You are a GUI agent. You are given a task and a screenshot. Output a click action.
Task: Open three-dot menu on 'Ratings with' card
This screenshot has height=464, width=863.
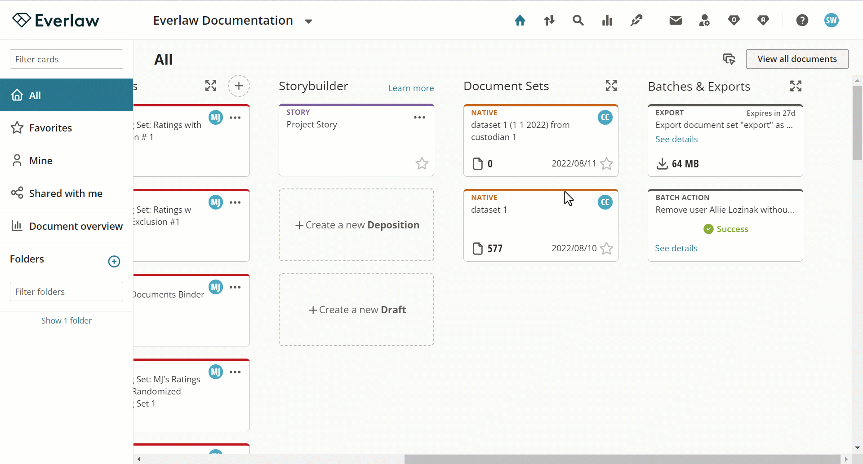(235, 118)
